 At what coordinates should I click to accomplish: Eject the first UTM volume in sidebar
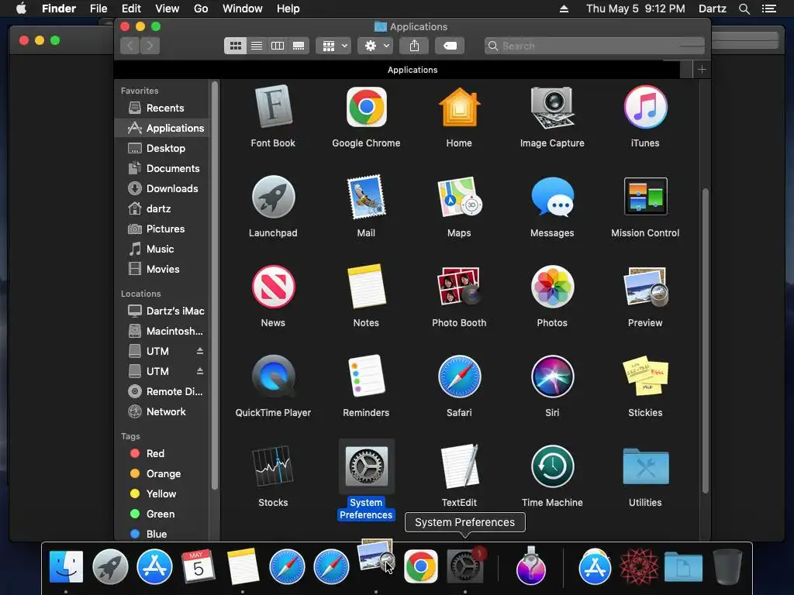tap(200, 351)
